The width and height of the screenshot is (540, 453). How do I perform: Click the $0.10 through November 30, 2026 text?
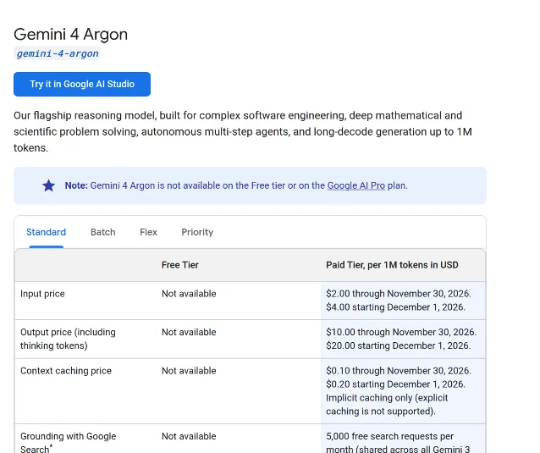399,371
